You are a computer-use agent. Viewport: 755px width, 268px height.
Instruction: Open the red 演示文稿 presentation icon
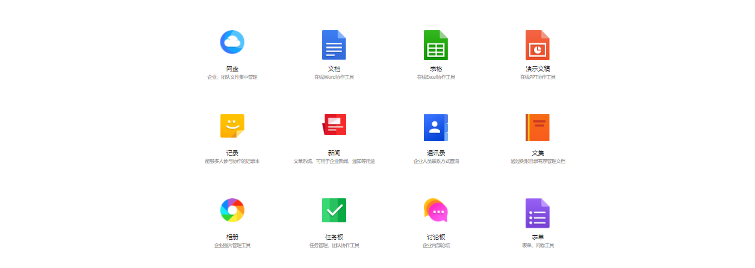[538, 45]
